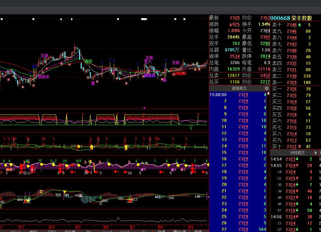Click the cluster of asterisk markers atop the chart
Viewport: 321px width, 232px height.
[x=144, y=19]
